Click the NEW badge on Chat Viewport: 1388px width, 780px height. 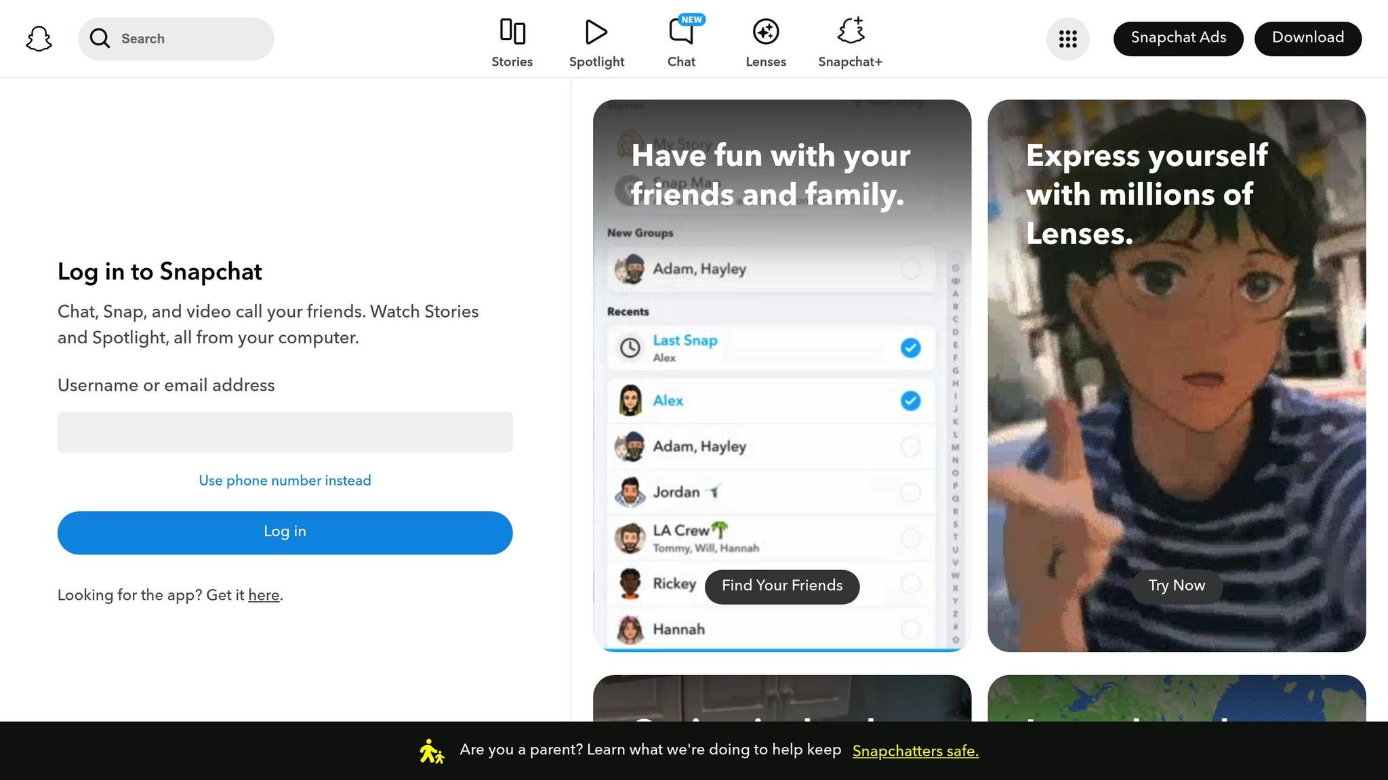[x=691, y=20]
